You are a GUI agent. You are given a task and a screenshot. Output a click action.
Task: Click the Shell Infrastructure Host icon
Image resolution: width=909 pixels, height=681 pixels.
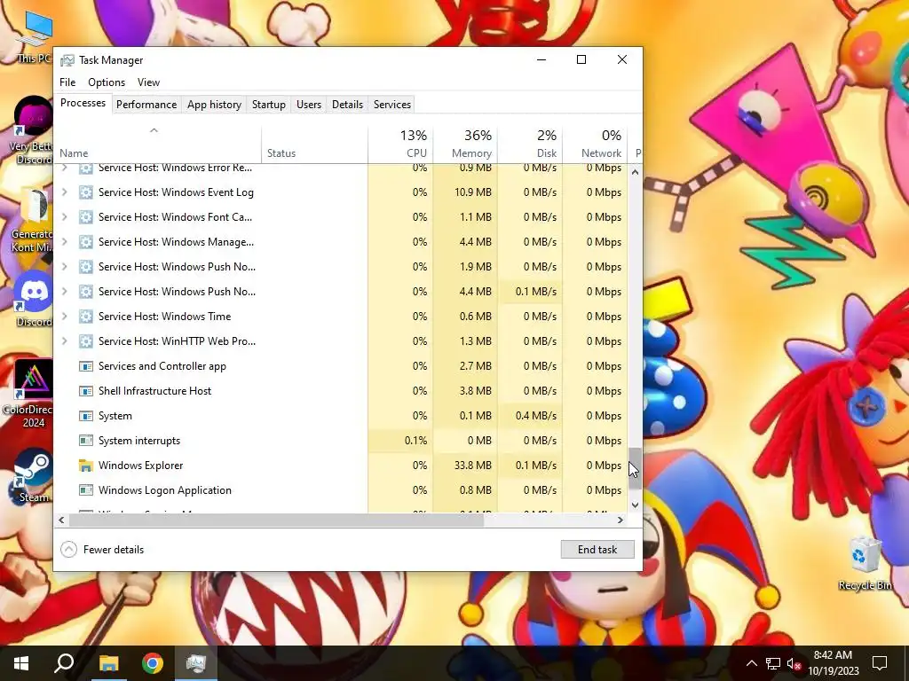[86, 391]
